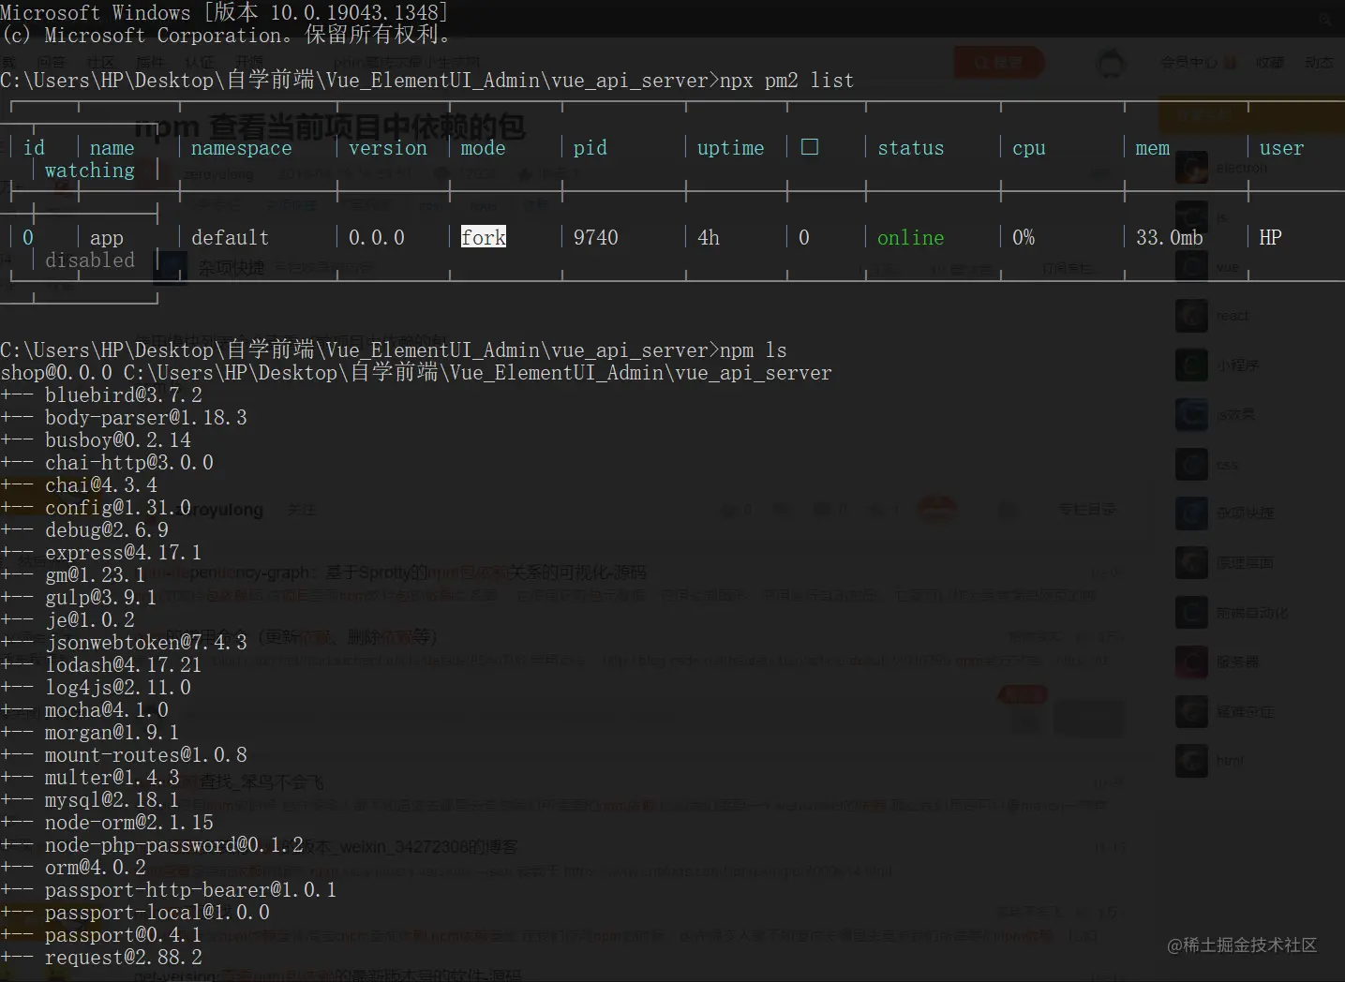Open the 前端自动化 sidebar icon
Screen dimensions: 1345x982
(1191, 612)
